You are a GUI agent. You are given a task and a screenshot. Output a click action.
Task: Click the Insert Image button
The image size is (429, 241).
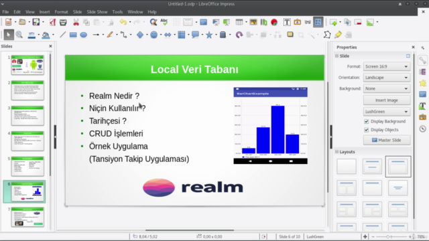point(387,100)
